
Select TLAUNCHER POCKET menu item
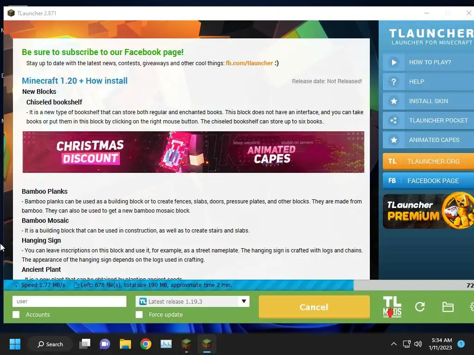point(428,121)
